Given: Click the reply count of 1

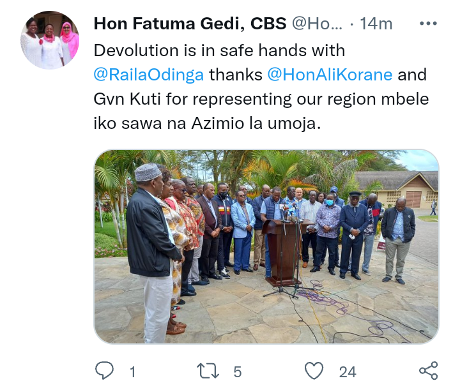Looking at the screenshot, I should click(x=133, y=372).
